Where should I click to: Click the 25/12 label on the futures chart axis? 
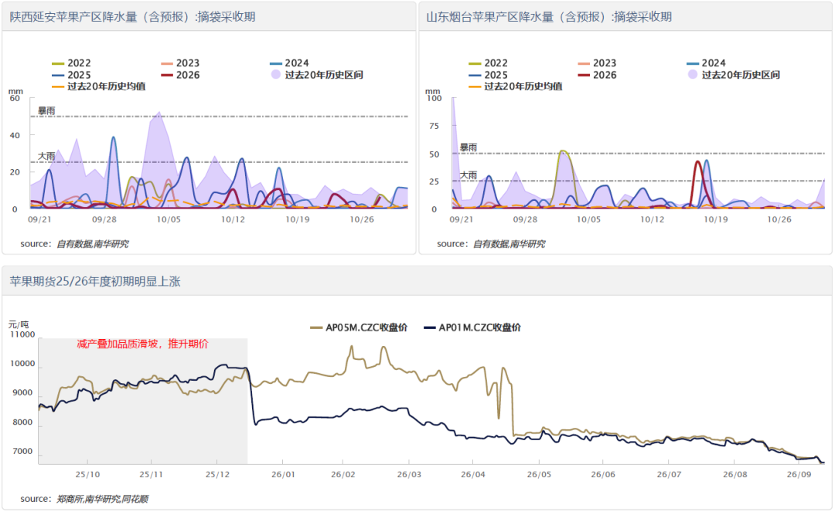(x=218, y=474)
